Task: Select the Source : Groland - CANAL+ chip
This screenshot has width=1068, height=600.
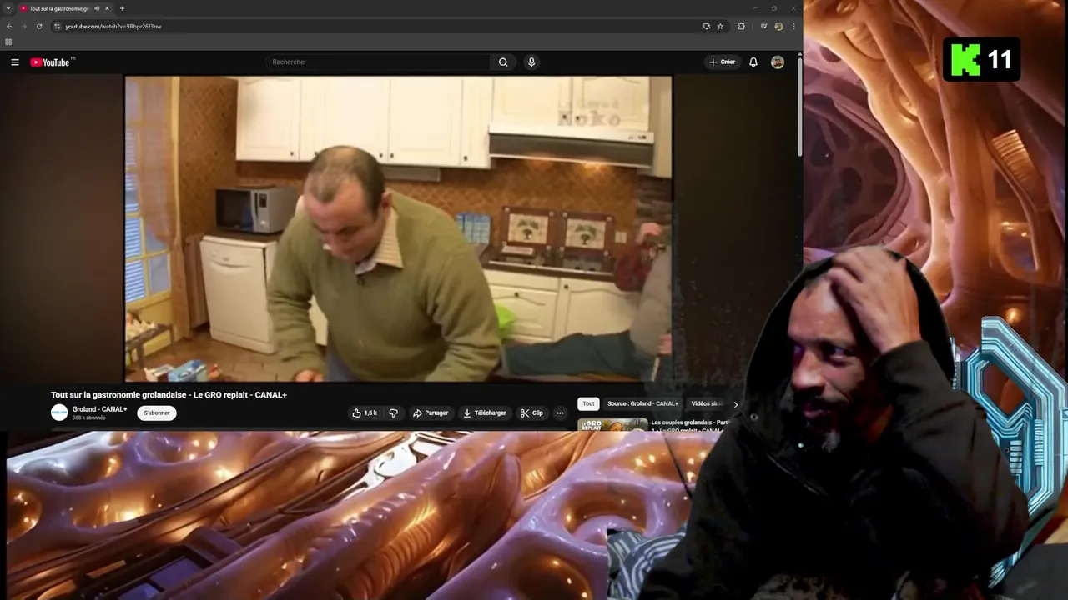Action: tap(642, 403)
